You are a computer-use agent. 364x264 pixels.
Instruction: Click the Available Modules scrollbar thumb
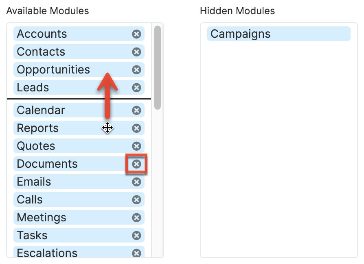click(x=158, y=67)
